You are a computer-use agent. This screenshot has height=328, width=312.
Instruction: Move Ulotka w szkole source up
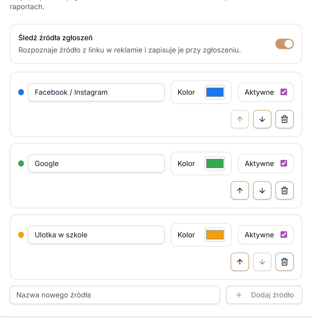240,262
